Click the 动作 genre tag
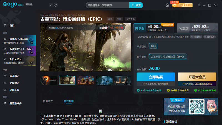 pyautogui.click(x=110, y=19)
